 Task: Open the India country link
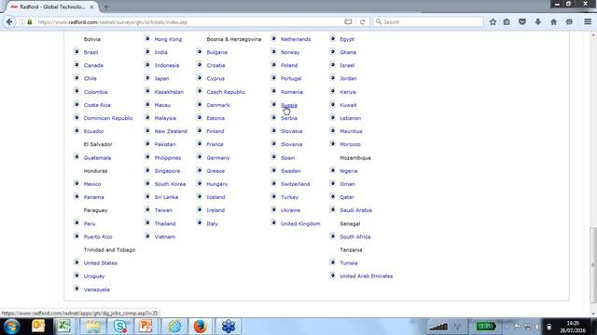[x=160, y=52]
